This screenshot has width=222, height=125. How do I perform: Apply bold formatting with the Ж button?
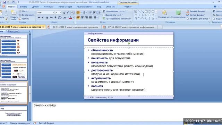click(x=39, y=18)
